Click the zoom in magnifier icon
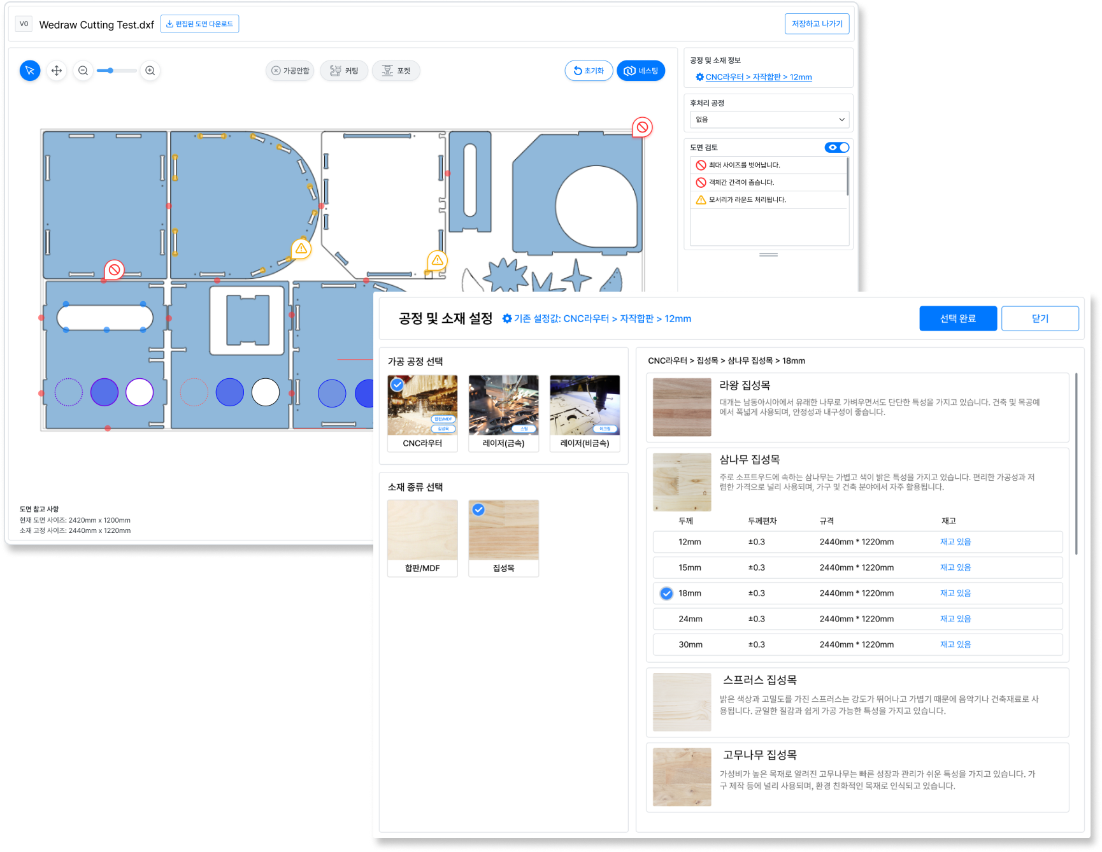This screenshot has width=1102, height=852. pyautogui.click(x=150, y=71)
